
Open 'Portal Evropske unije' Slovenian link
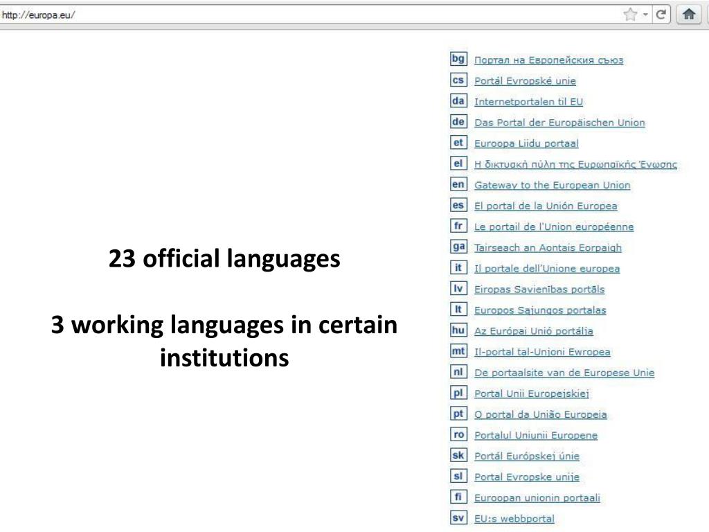527,477
